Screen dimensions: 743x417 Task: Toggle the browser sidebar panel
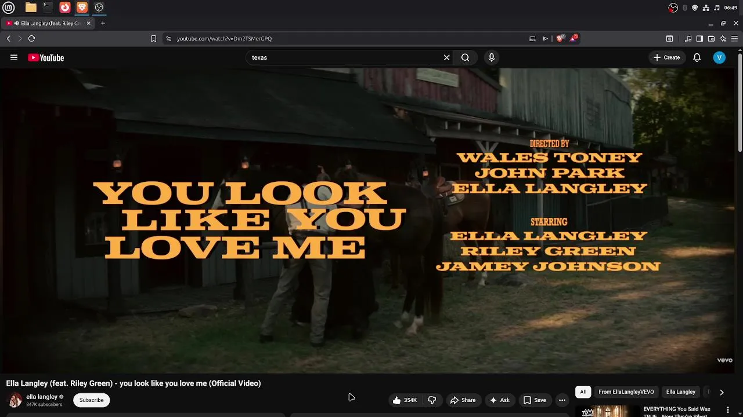point(699,38)
